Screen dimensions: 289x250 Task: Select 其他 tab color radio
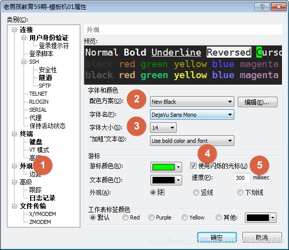[219, 217]
